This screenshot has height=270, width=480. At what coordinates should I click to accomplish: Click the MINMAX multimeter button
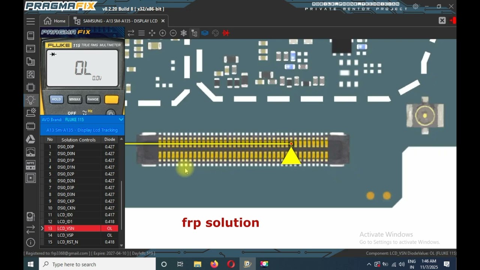75,99
